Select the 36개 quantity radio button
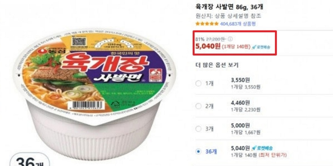Screen dimensions: 333x166 tap(198, 151)
